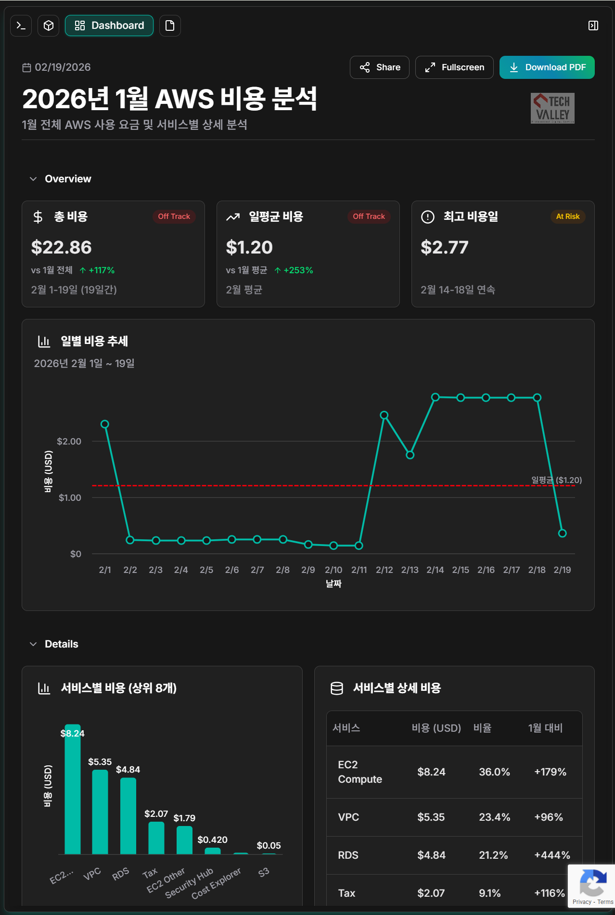Screen dimensions: 615x915
Task: Click the 2/1 data point on trend line
Action: tap(105, 424)
